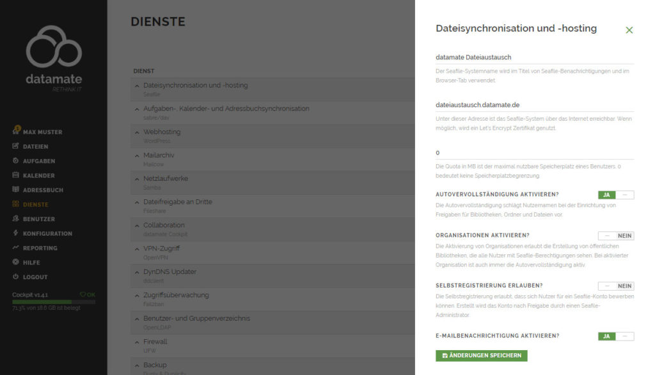Expand the Mailarchiv row chevron
This screenshot has width=655, height=375.
tap(137, 156)
